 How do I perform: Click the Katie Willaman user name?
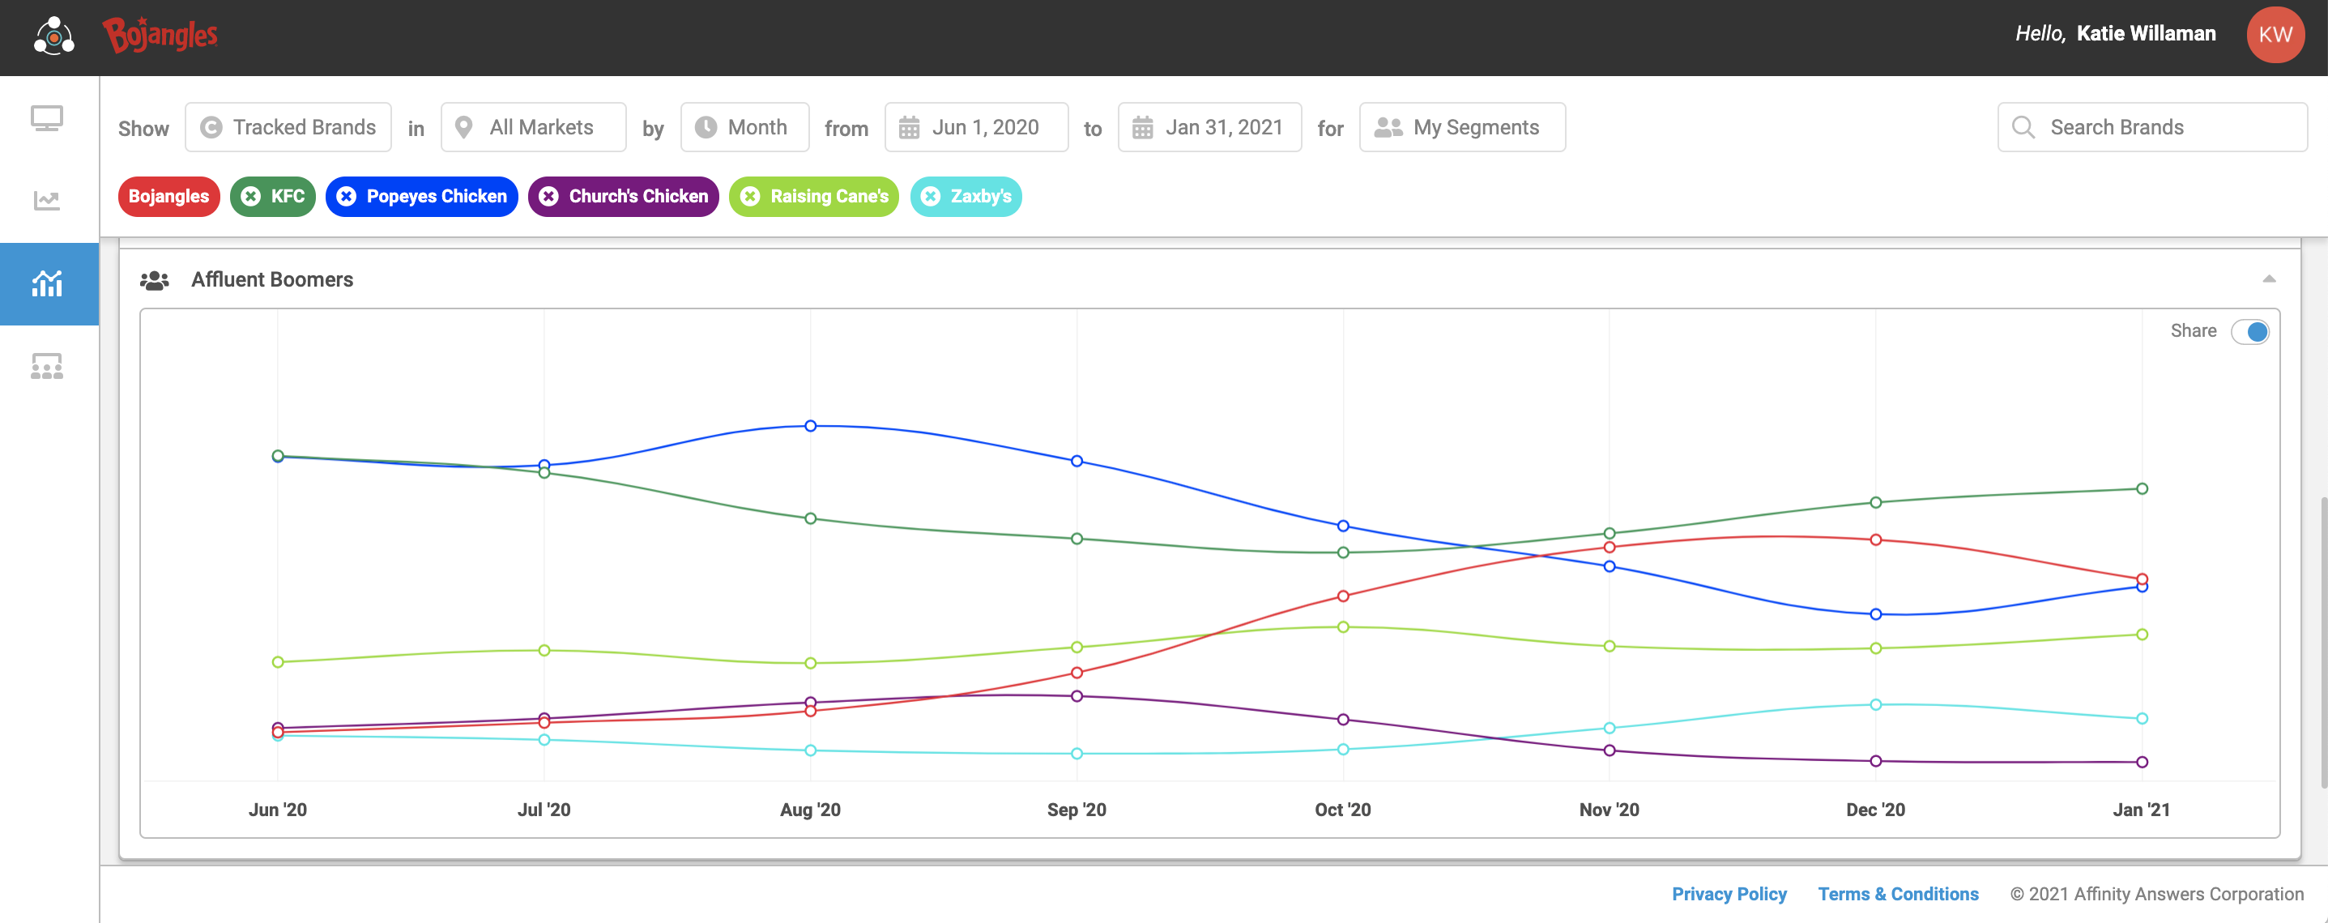(x=2146, y=34)
